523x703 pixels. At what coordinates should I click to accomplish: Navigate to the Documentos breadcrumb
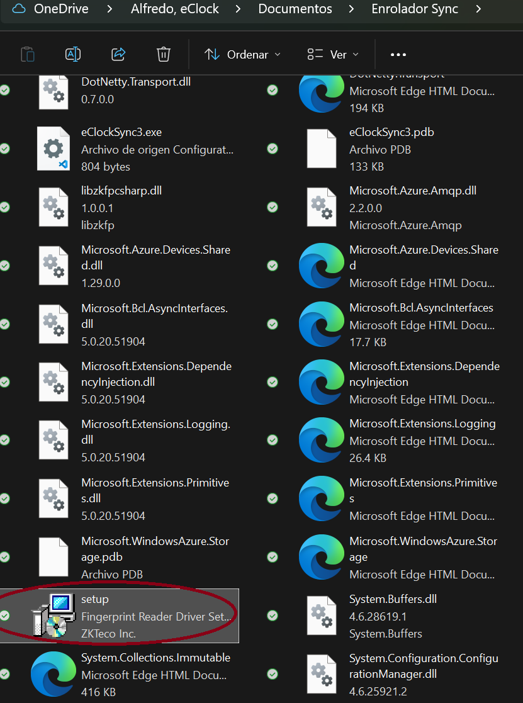295,9
